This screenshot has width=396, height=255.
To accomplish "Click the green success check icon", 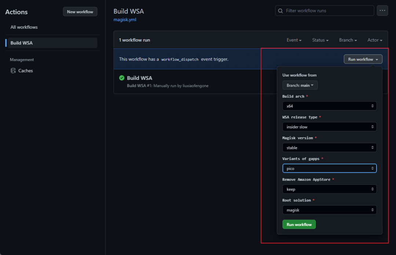I will pyautogui.click(x=122, y=78).
